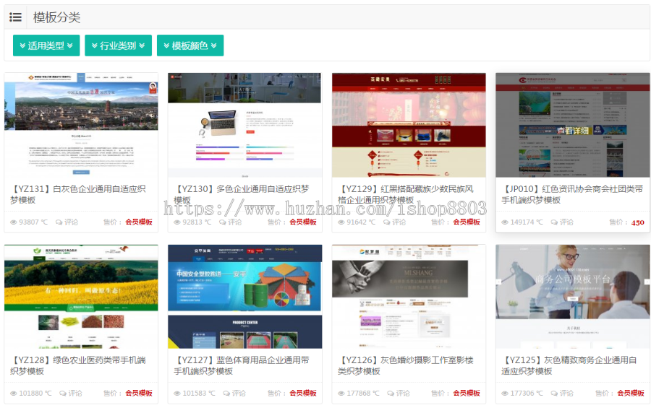Click 会员模板 price on the YZ131 card
This screenshot has height=413, width=651.
click(x=139, y=222)
